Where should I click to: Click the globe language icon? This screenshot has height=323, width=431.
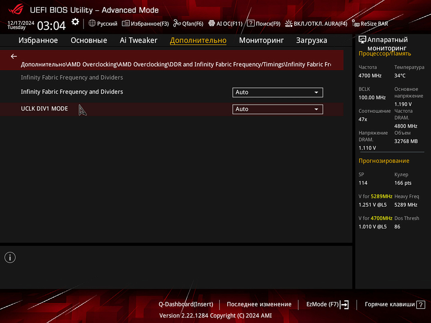coord(92,23)
